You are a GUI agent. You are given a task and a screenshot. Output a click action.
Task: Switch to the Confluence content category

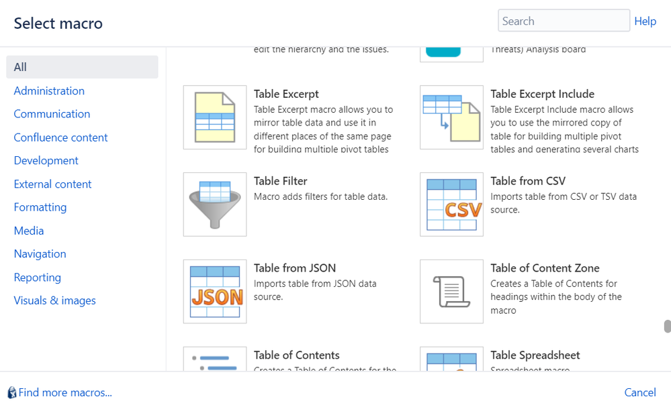60,137
